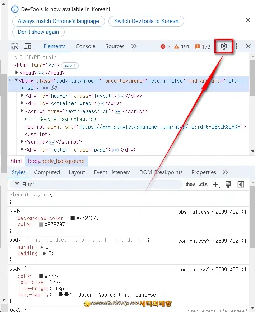
Task: Open color #979797 swatch picker
Action: [41, 224]
